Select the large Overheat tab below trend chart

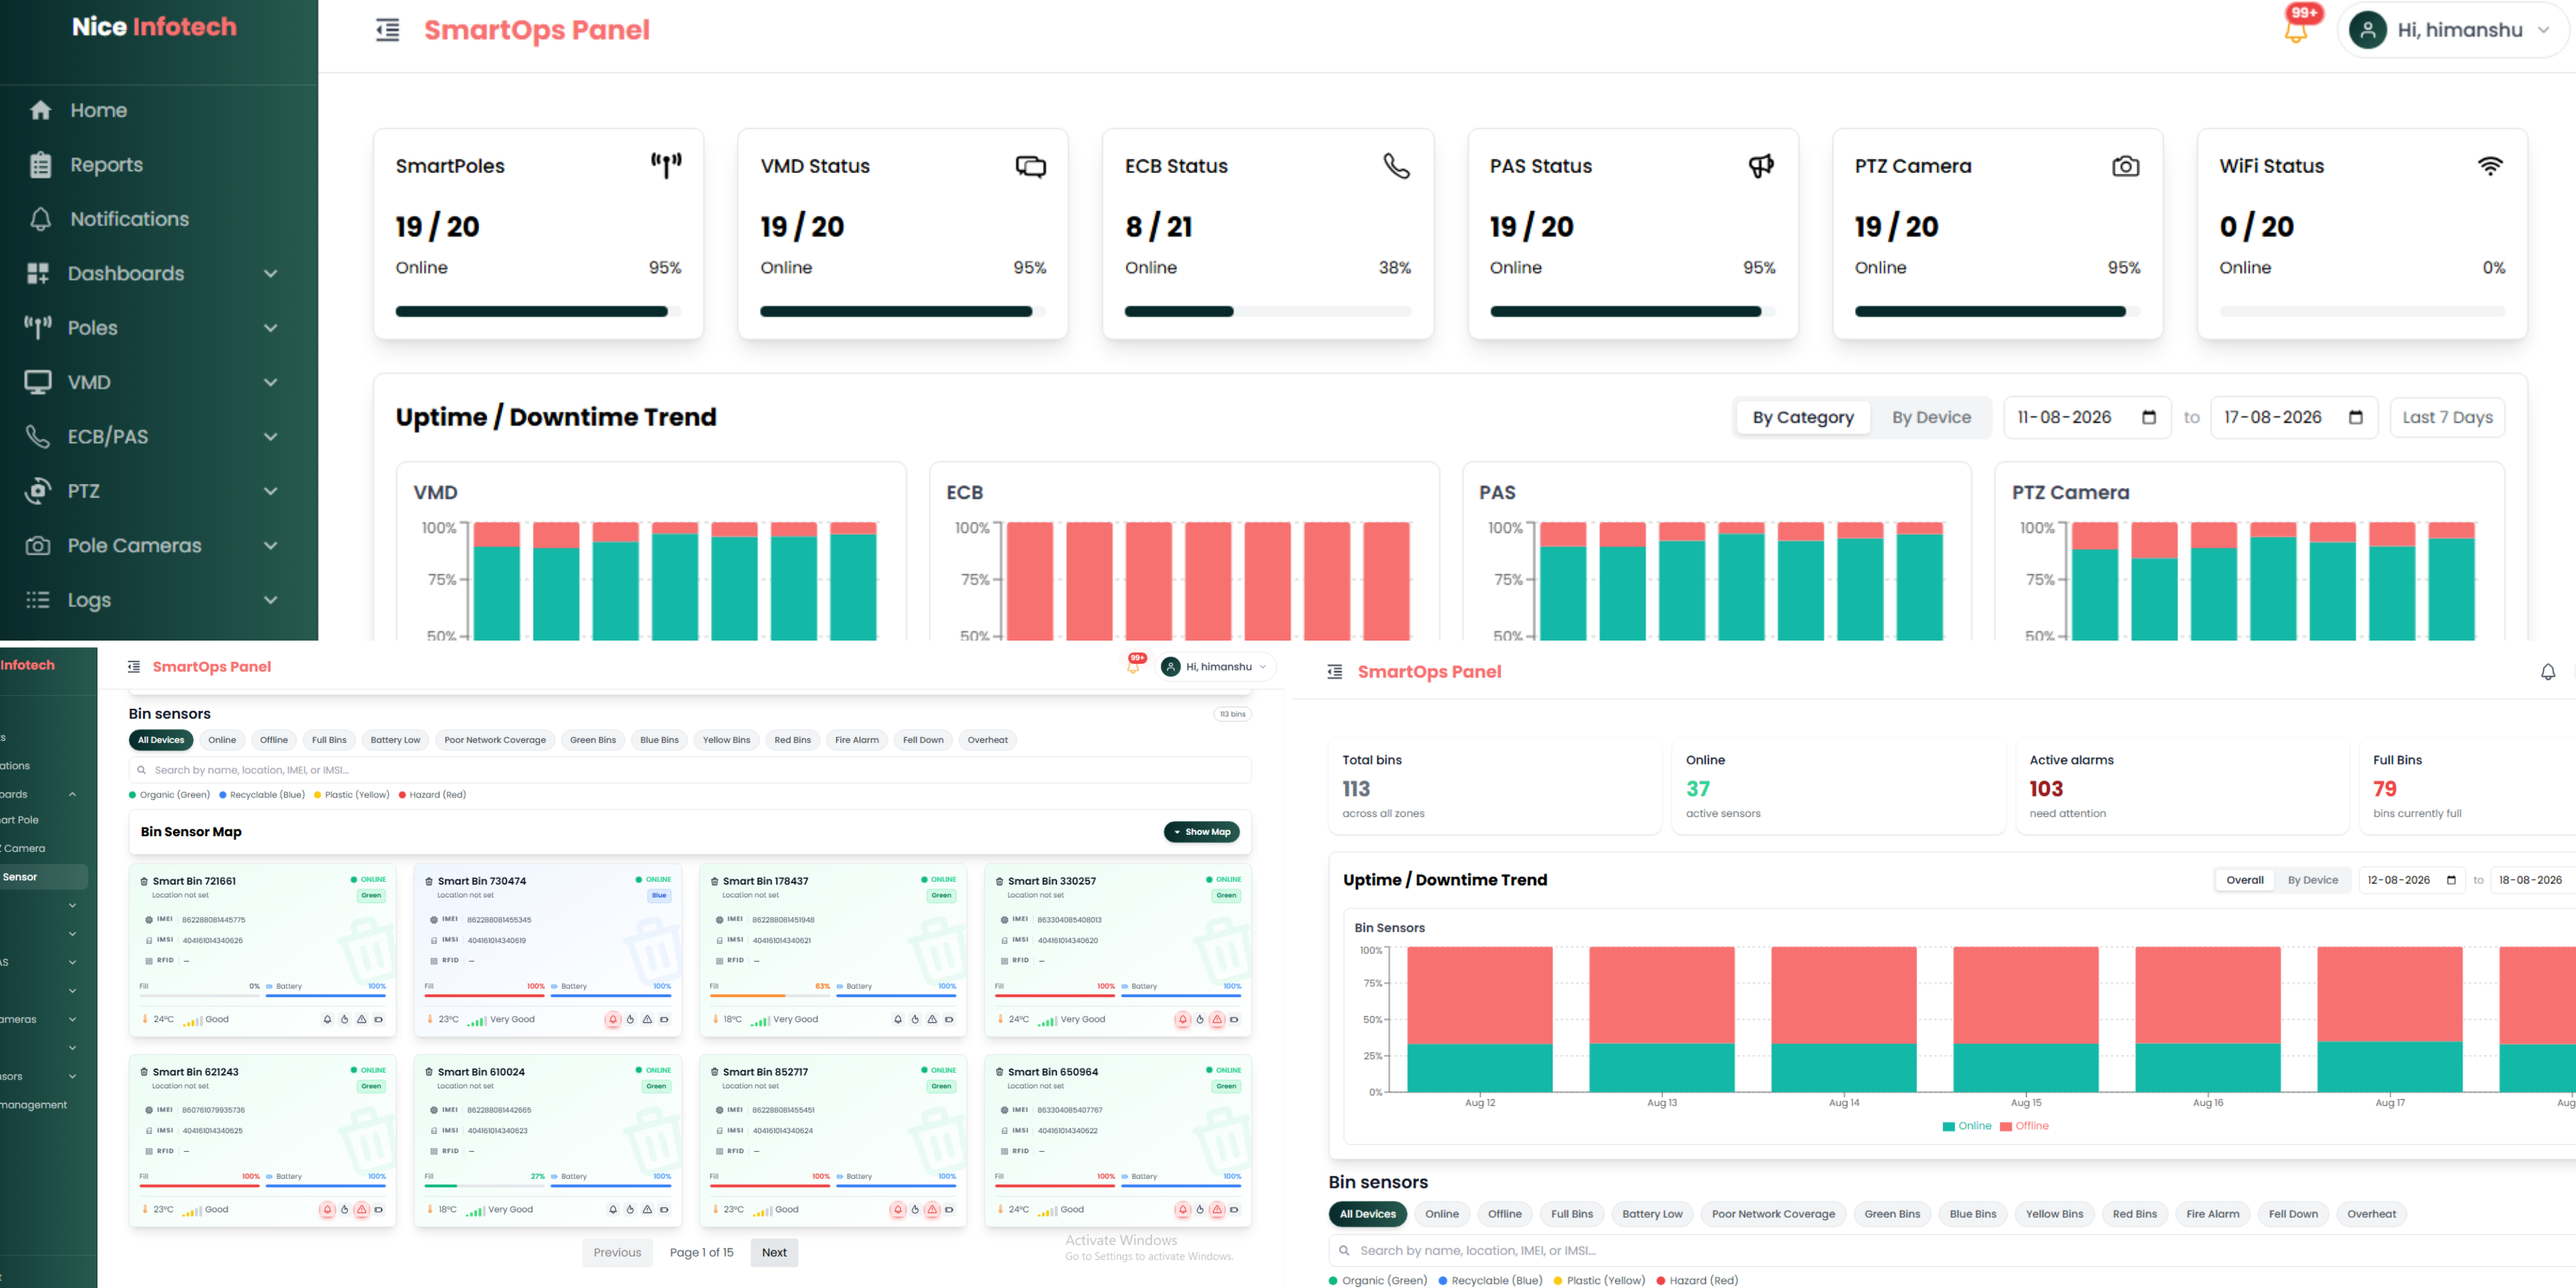coord(2371,1214)
